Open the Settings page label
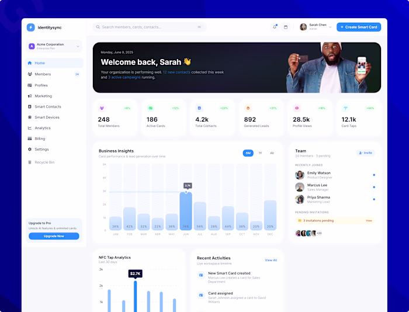This screenshot has width=409, height=312. [41, 150]
